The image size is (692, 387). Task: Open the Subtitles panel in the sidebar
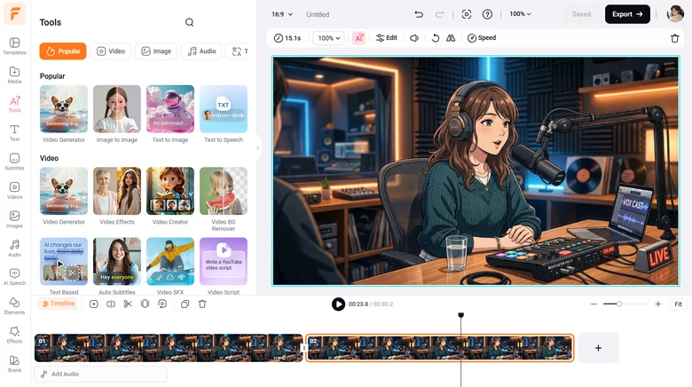[x=14, y=161]
